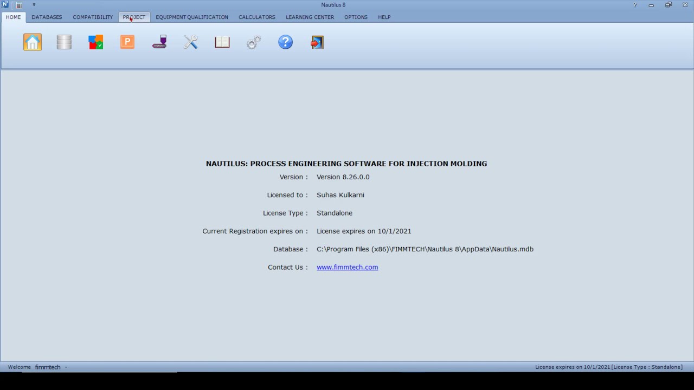This screenshot has width=694, height=390.
Task: Open the DATABASES tab
Action: pos(47,17)
